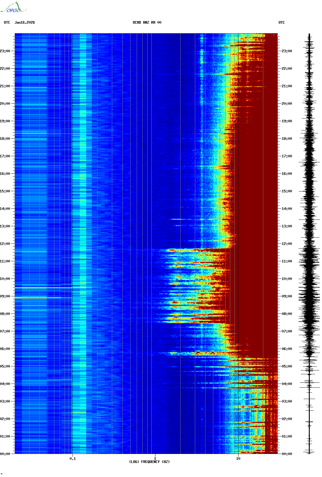Image resolution: width=322 pixels, height=477 pixels.
Task: Click '03:00' on the right time axis
Action: click(287, 401)
